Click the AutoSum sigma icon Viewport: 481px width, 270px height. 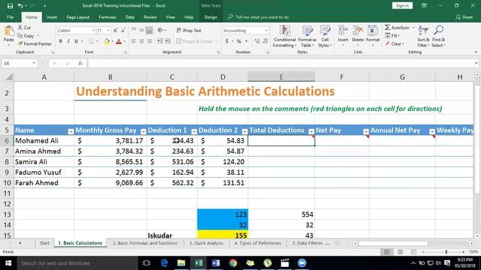click(x=388, y=28)
